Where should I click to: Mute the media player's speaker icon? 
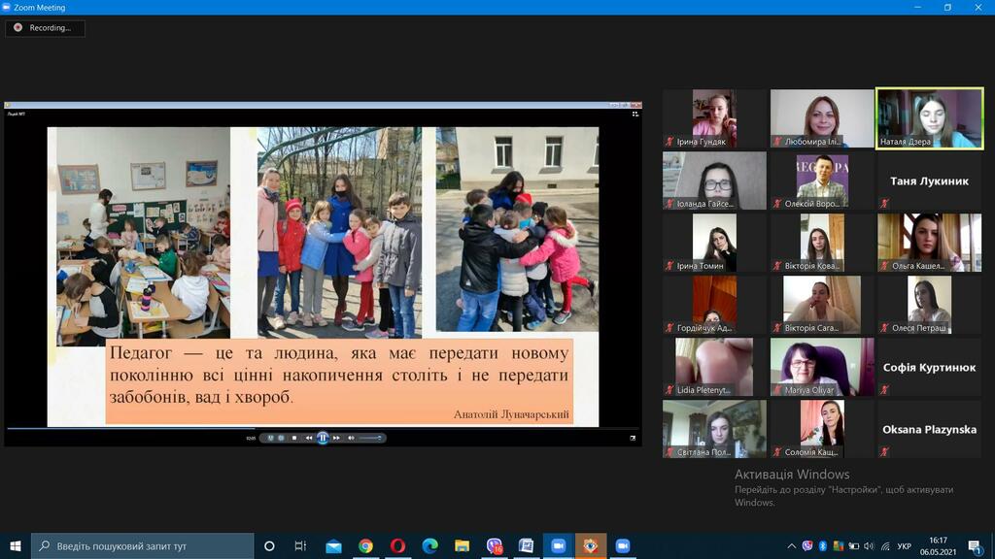(351, 438)
